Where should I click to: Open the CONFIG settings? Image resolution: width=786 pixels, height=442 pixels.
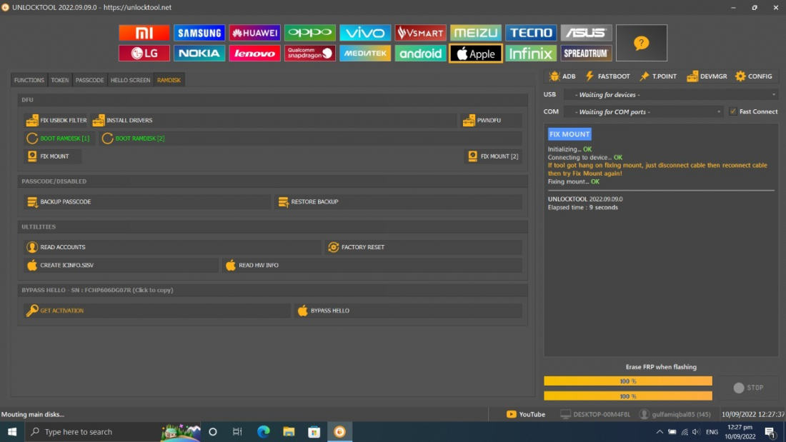point(754,76)
